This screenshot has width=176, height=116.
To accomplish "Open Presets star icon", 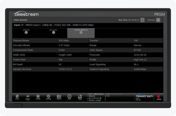I will 38,97.
